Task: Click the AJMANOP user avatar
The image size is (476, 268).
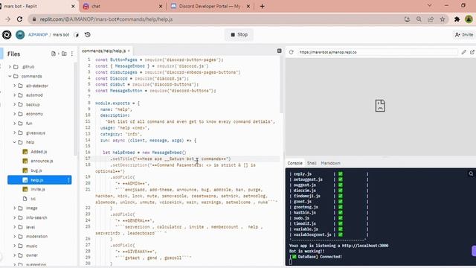Action: (20, 35)
